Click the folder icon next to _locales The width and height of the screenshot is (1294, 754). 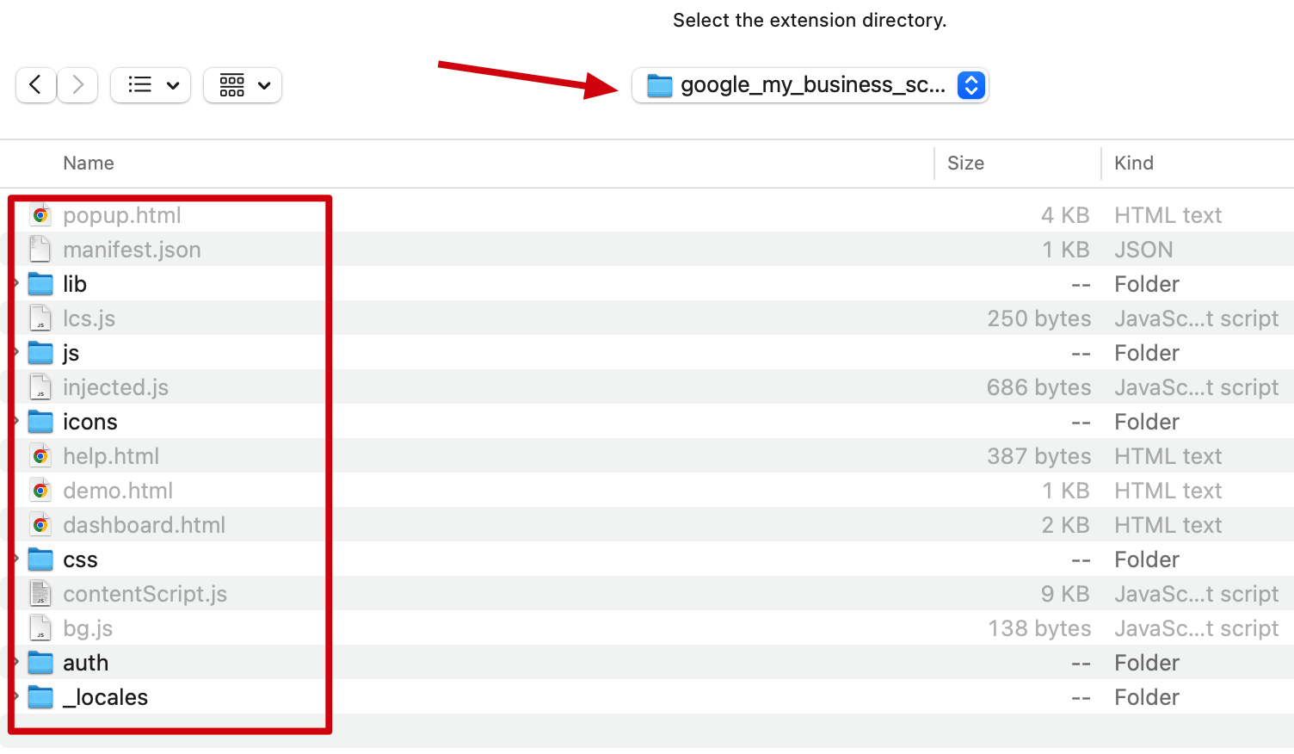tap(40, 696)
